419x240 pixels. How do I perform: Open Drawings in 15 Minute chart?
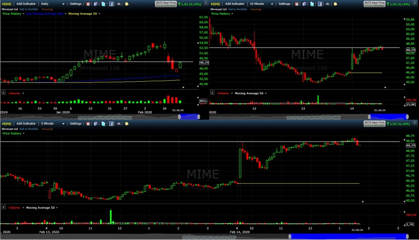pyautogui.click(x=256, y=9)
